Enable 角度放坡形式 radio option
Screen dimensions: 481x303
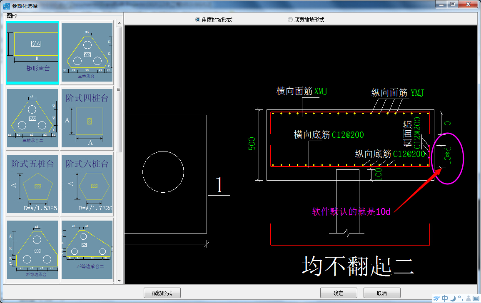click(214, 20)
